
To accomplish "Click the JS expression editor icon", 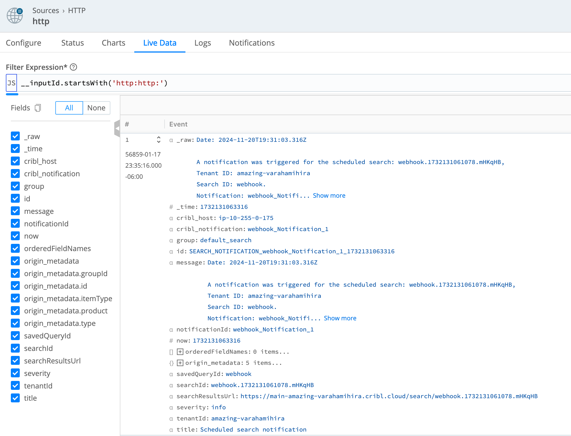I will 11,83.
